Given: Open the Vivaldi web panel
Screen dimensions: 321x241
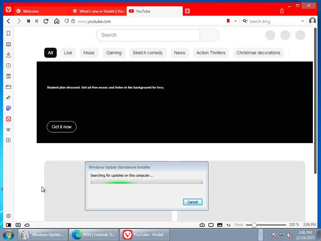Looking at the screenshot, I should 8,119.
